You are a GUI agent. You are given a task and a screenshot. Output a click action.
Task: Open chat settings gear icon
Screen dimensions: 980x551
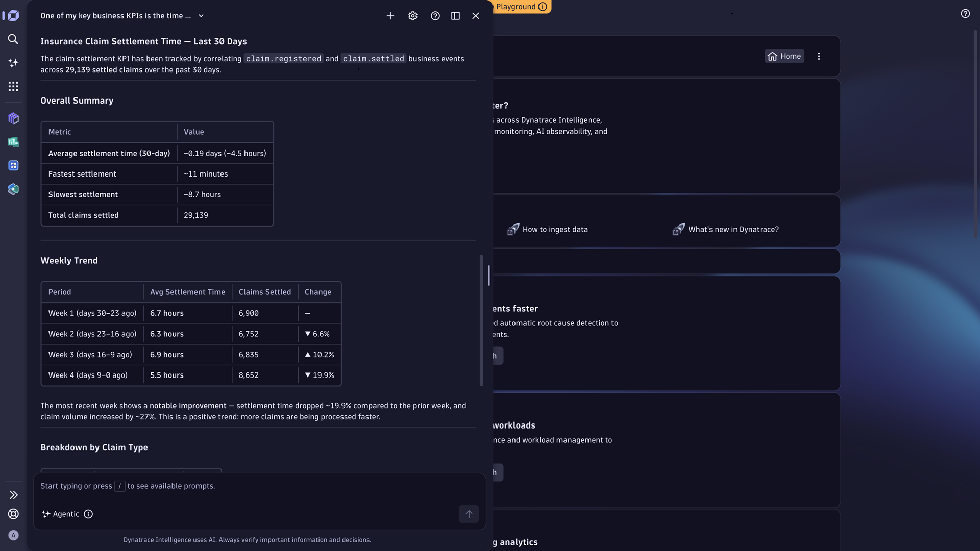point(413,16)
